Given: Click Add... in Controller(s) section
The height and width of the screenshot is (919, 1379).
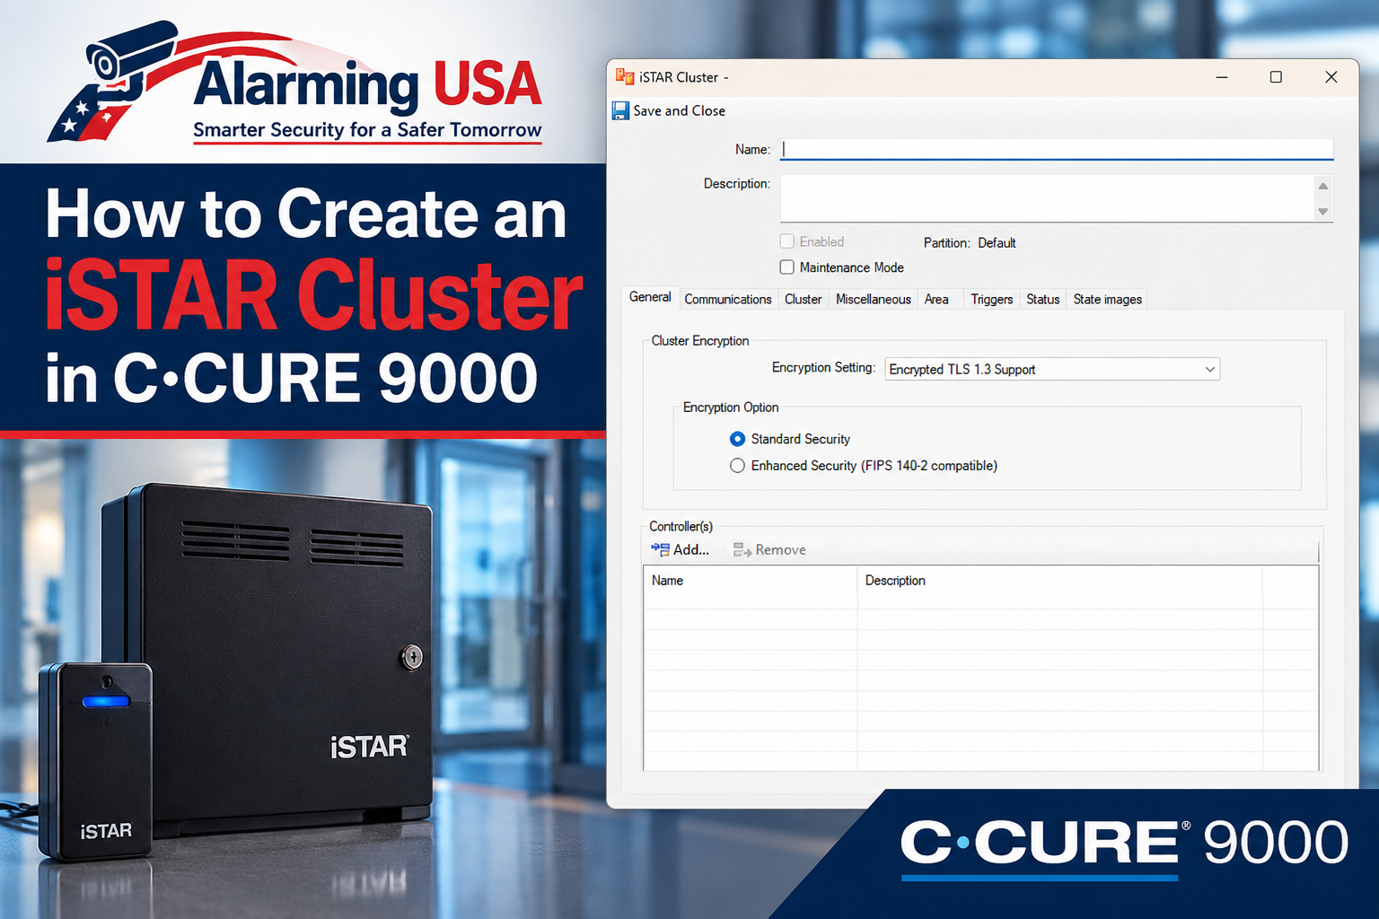Looking at the screenshot, I should tap(681, 549).
